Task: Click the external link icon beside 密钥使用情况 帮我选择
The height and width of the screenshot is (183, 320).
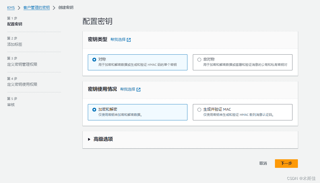Action: [139, 89]
